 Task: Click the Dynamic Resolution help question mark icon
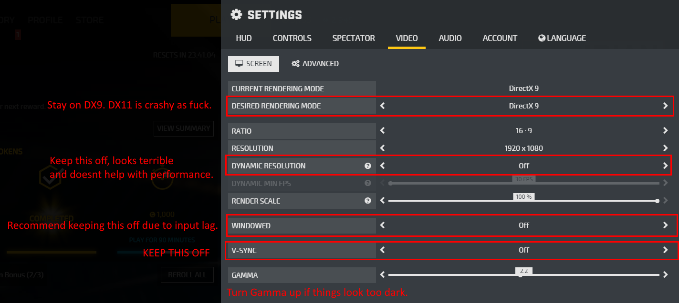coord(368,166)
